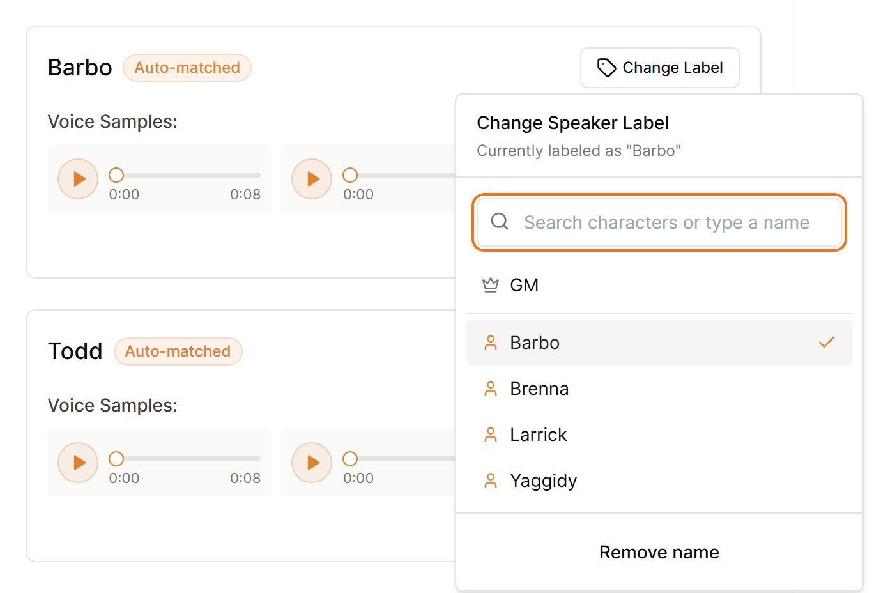This screenshot has height=593, width=874.
Task: Click the 'Currently labeled as "Barbo"' text
Action: (579, 151)
